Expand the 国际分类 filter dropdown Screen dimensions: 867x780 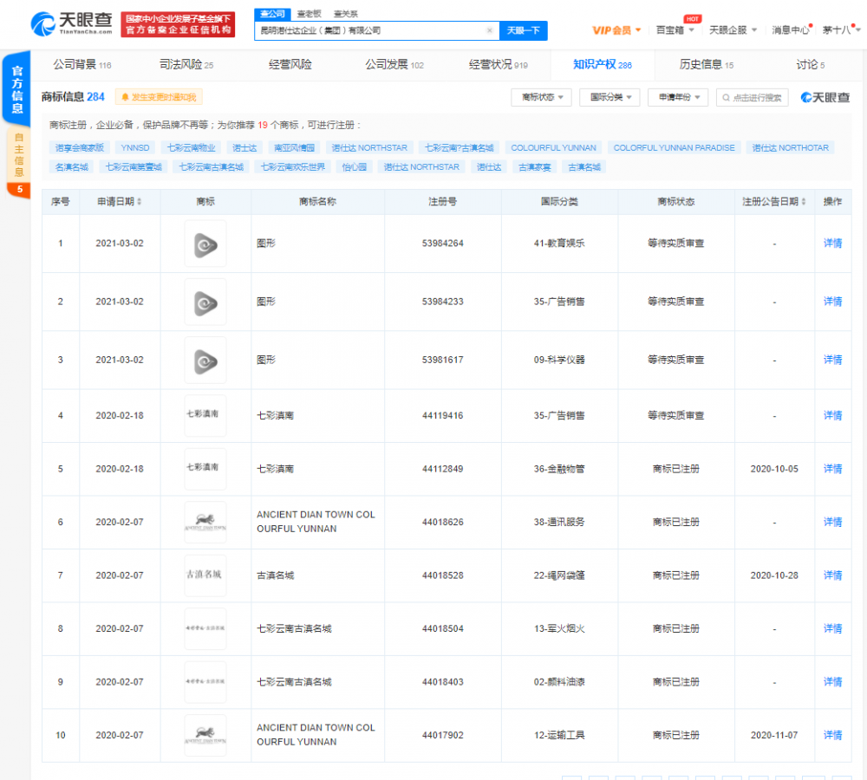point(610,97)
